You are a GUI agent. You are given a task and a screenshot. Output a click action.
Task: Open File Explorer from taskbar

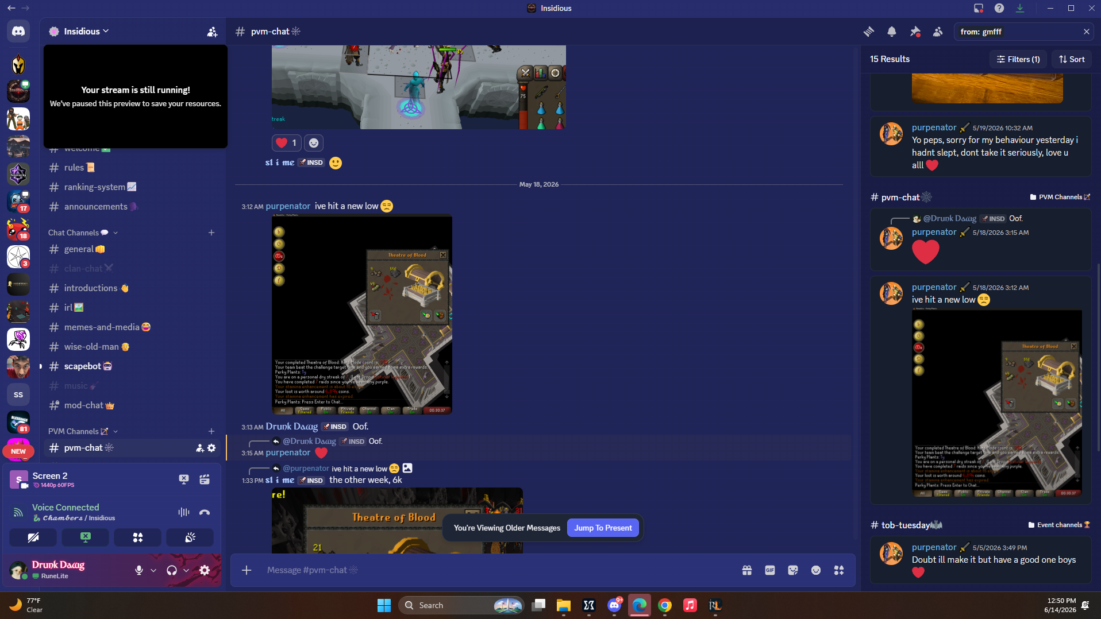[x=563, y=605]
